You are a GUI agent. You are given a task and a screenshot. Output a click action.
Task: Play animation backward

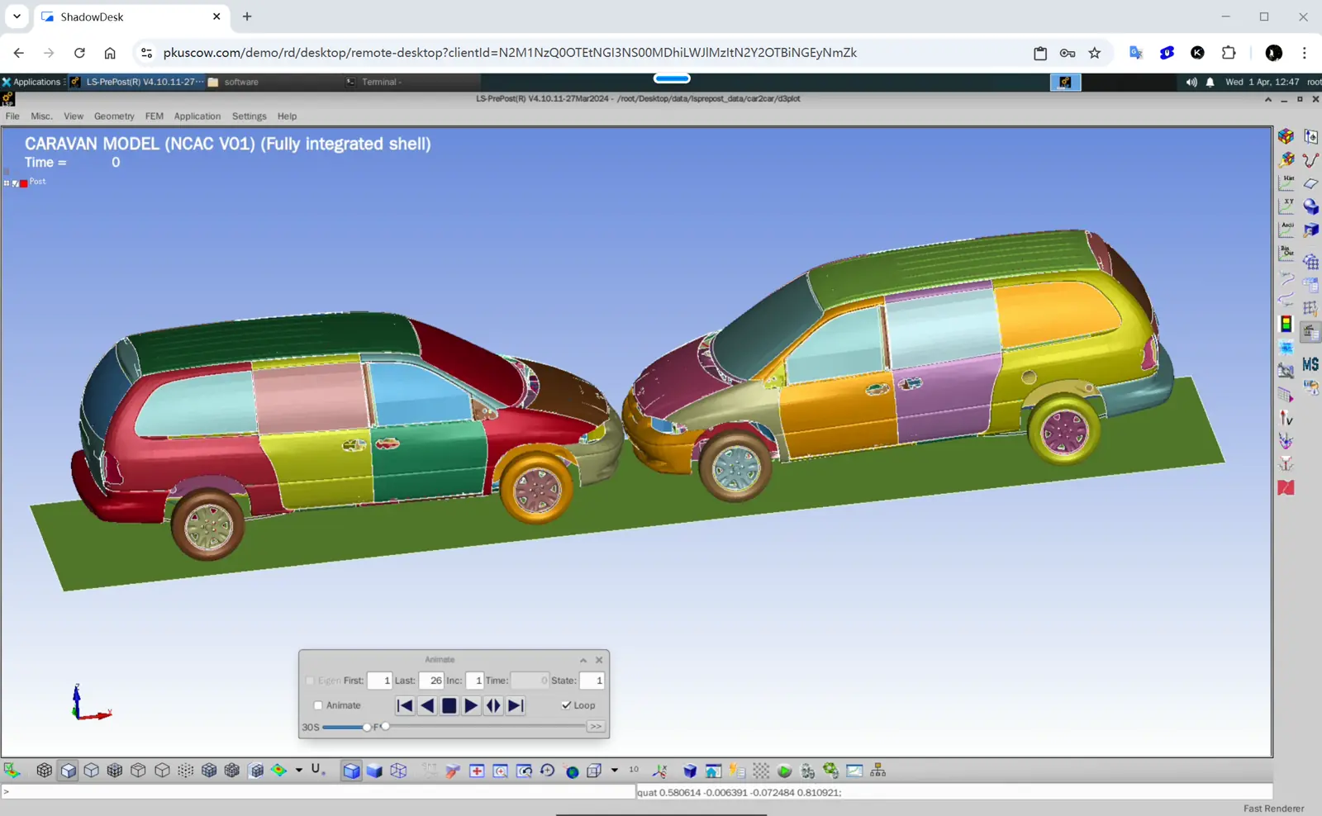[x=427, y=705]
